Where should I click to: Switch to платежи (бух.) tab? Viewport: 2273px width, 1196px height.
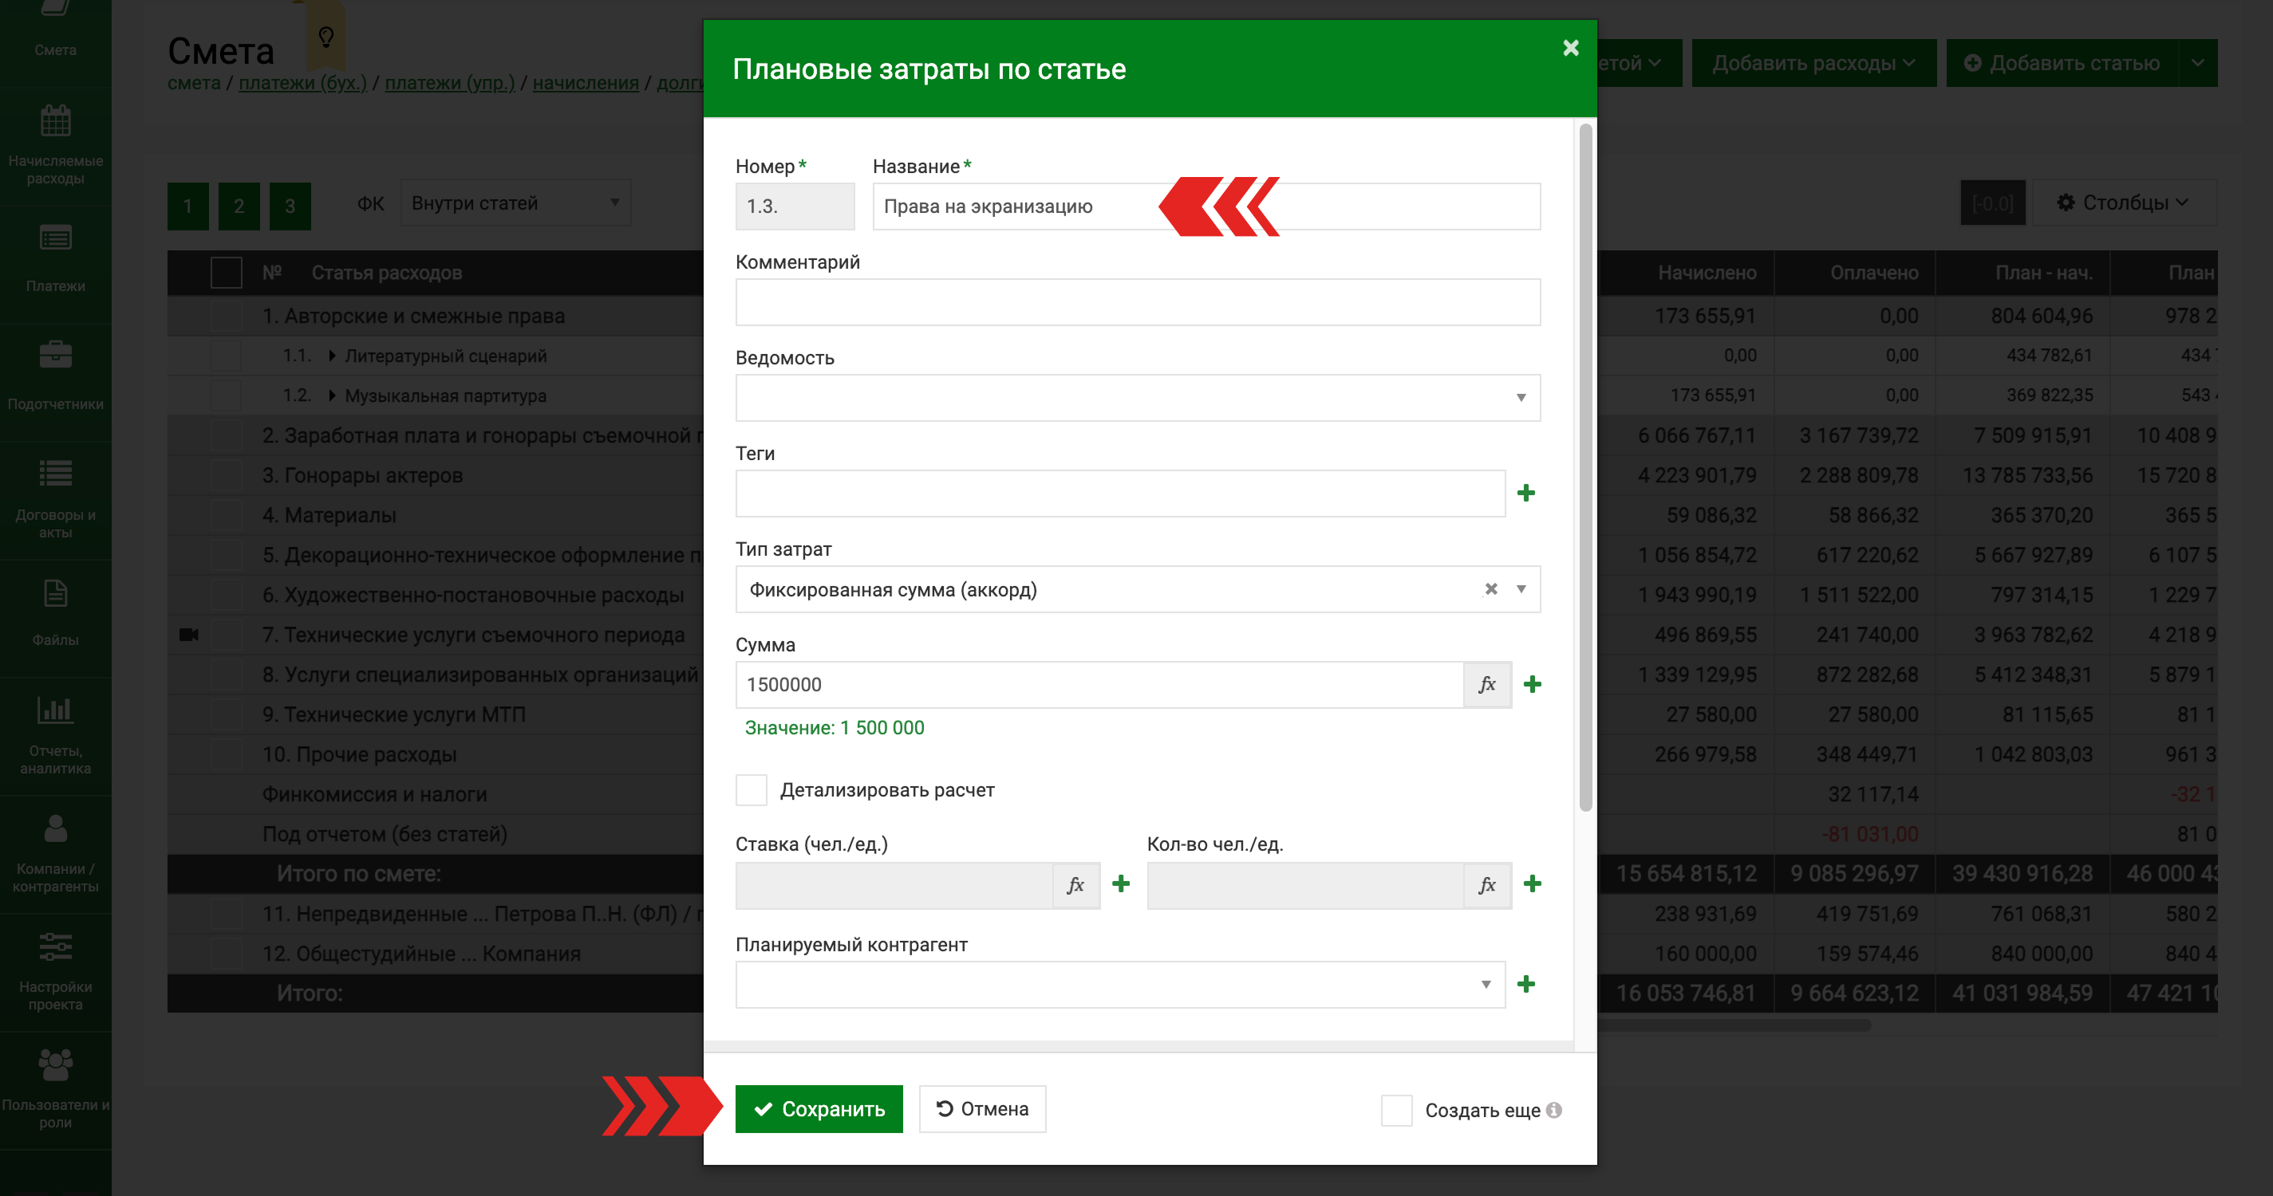[x=302, y=83]
